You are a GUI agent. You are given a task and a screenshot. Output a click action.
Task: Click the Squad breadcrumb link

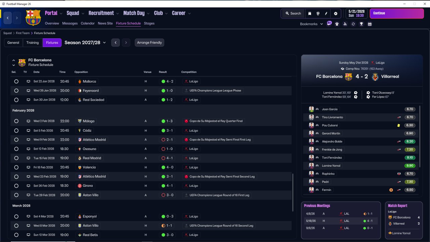pyautogui.click(x=7, y=33)
